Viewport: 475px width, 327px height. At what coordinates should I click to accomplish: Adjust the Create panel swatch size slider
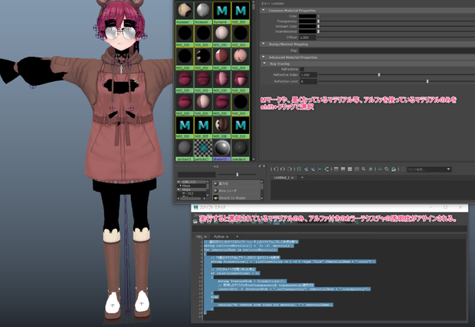click(x=237, y=175)
